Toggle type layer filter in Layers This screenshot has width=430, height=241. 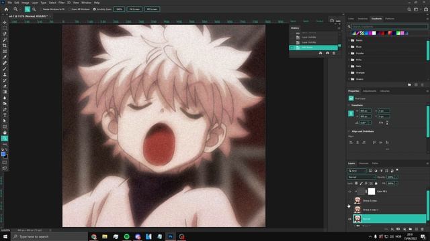381,171
